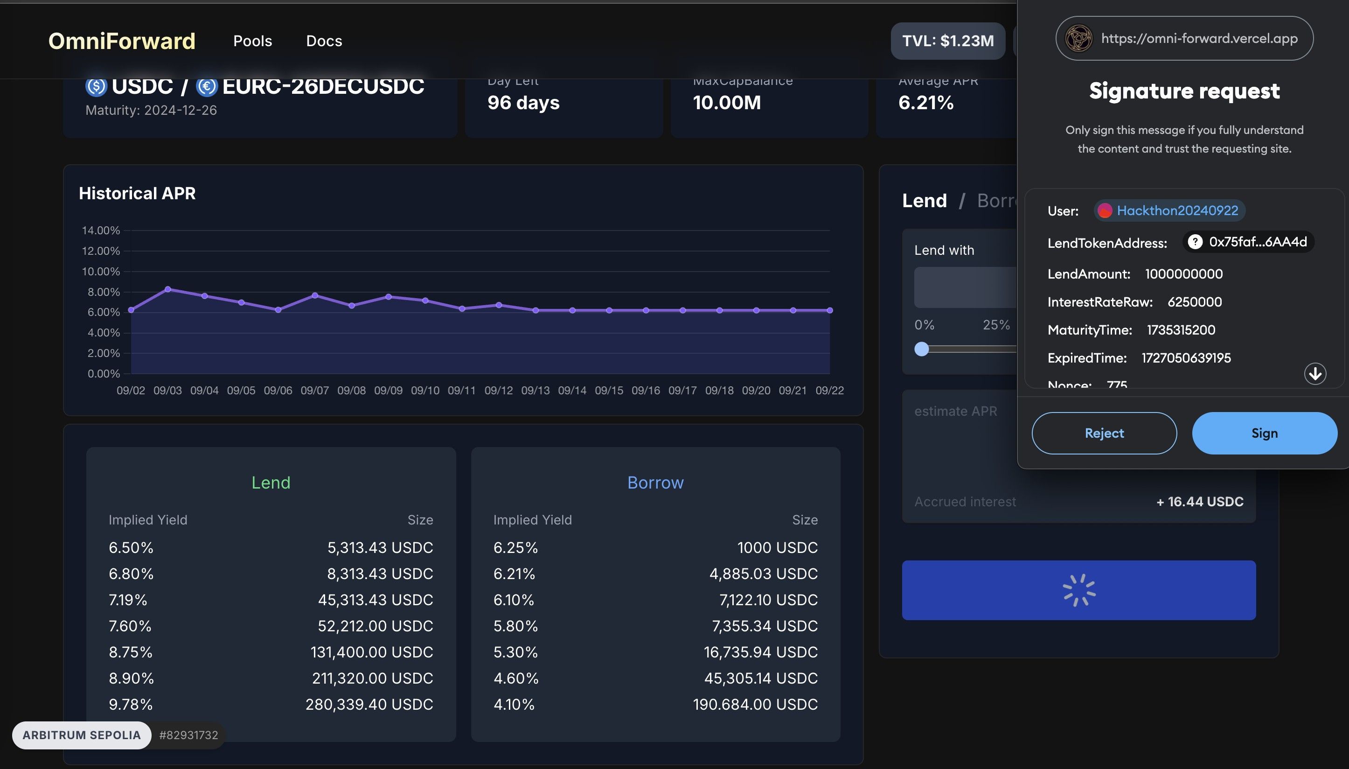Select the 8.90% lend order row

point(271,678)
